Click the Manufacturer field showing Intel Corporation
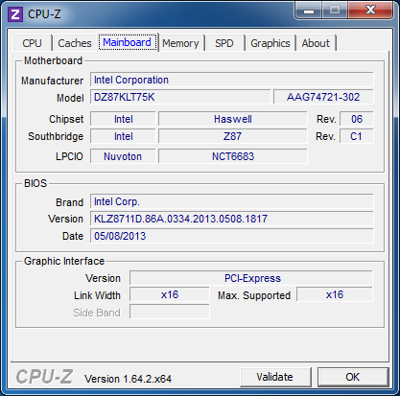Screen dimensions: 400x396 coord(232,80)
